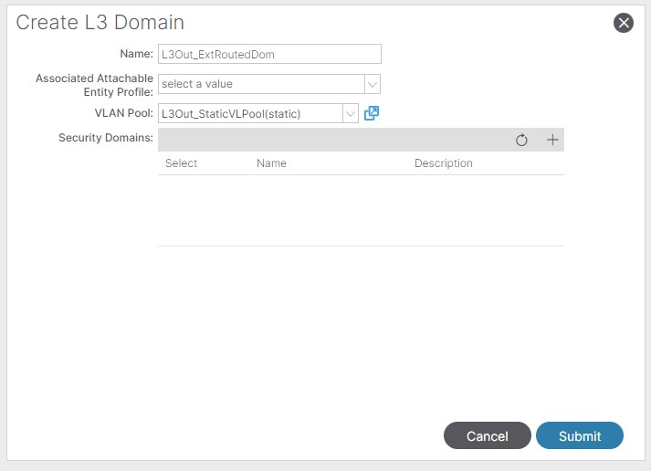This screenshot has height=471, width=651.
Task: Expand the Associated Attachable Entity Profile dropdown arrow
Action: [x=372, y=84]
